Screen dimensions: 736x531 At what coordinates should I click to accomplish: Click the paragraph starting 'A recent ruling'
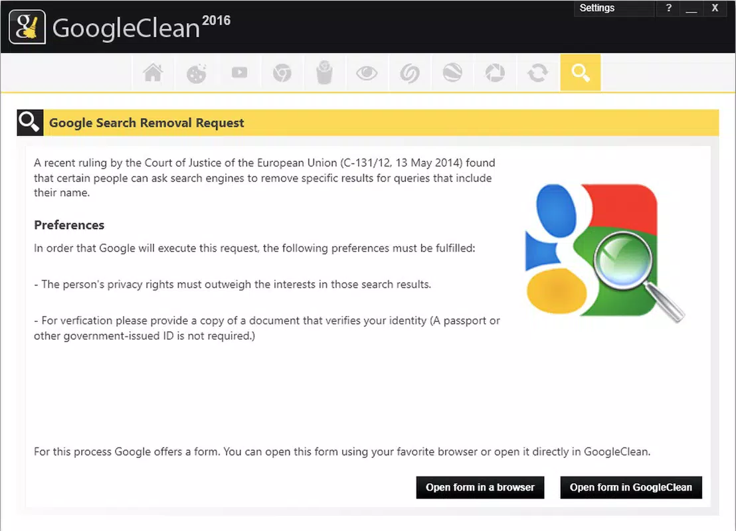click(x=265, y=178)
